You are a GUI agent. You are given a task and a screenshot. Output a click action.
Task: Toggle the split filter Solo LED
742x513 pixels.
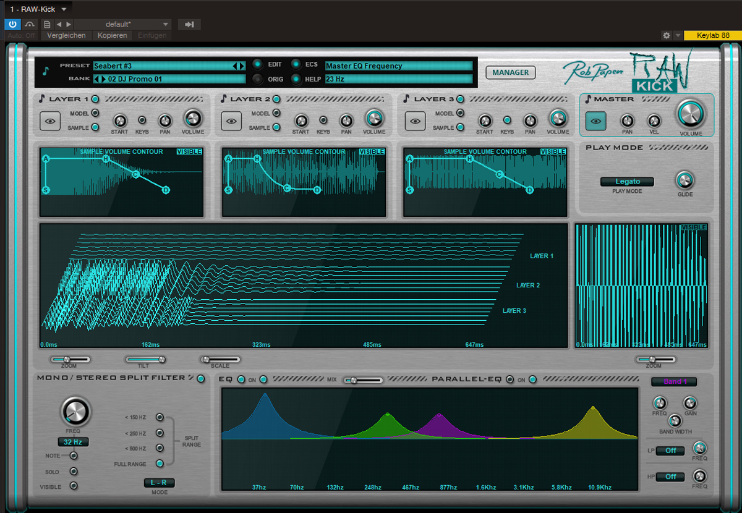tap(74, 471)
